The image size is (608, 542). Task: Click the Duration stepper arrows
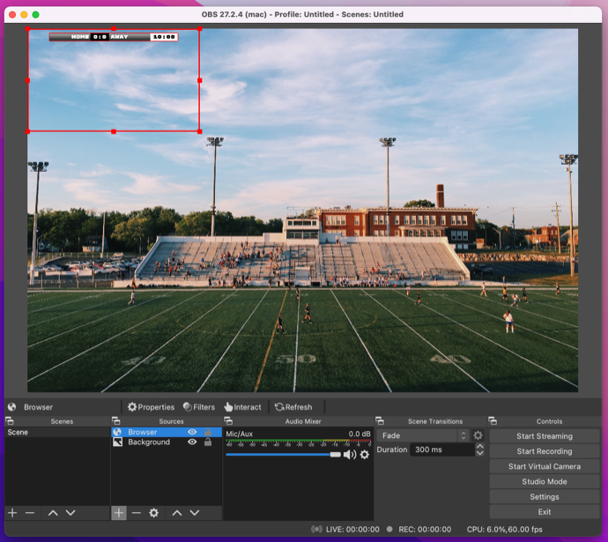[479, 449]
